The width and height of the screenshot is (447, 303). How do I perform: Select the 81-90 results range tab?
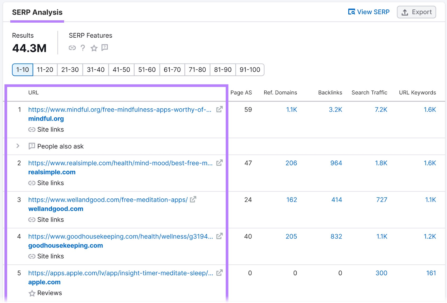coord(223,70)
